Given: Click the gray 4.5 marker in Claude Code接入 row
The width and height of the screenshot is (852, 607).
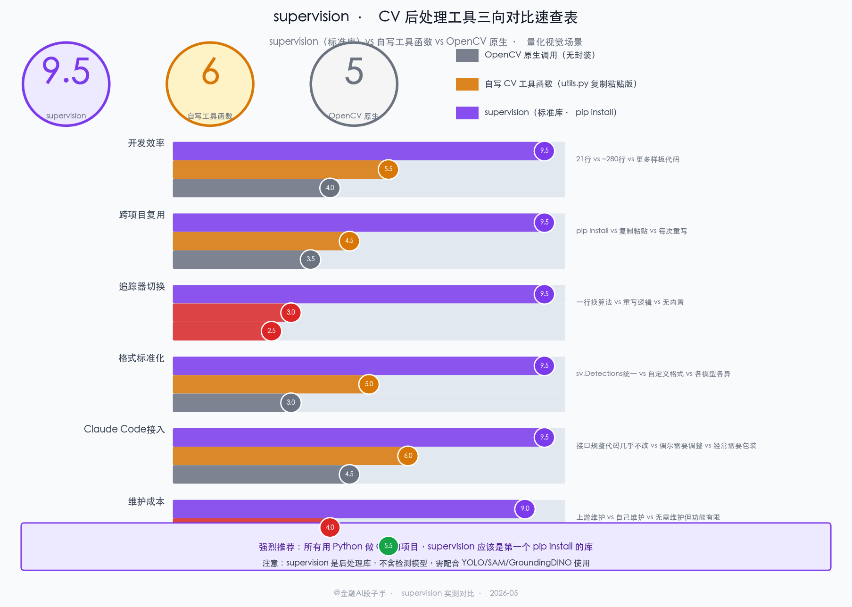Looking at the screenshot, I should (x=349, y=474).
